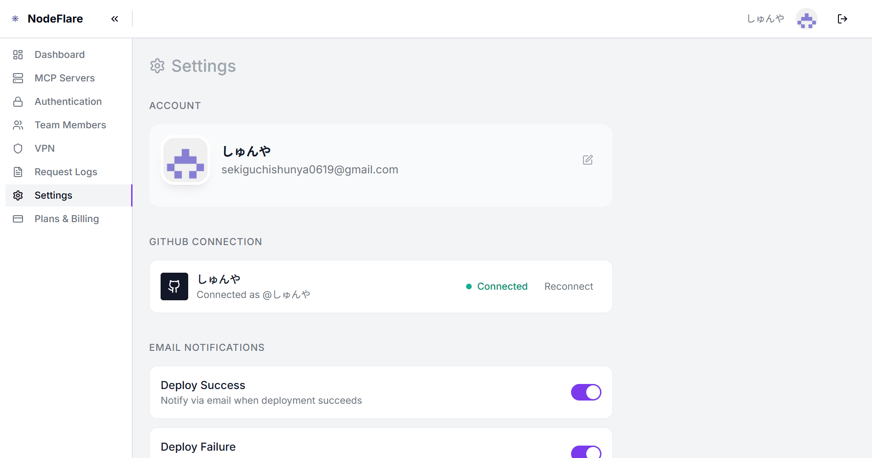Open the user avatar in the top bar
This screenshot has width=872, height=458.
point(807,19)
